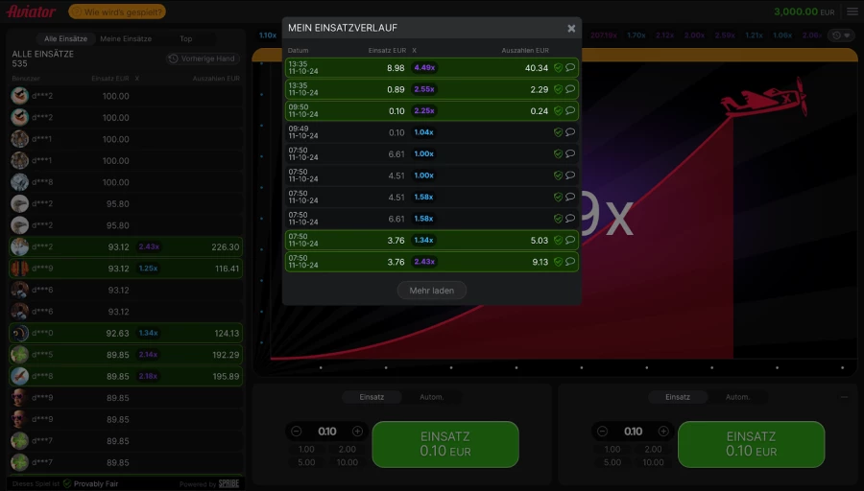Click right panel bet amount field 0.10

coord(633,432)
